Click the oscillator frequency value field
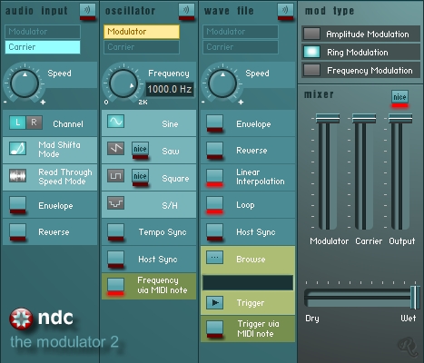The height and width of the screenshot is (363, 424). click(170, 89)
